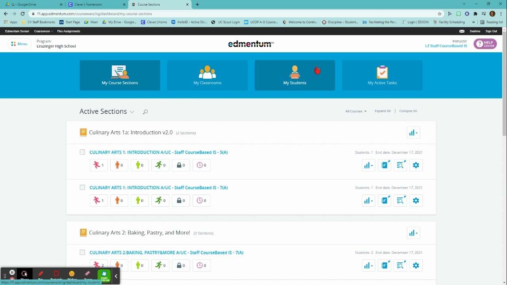This screenshot has height=285, width=507.
Task: Open settings gear for Intro 7(A) section
Action: 416,200
